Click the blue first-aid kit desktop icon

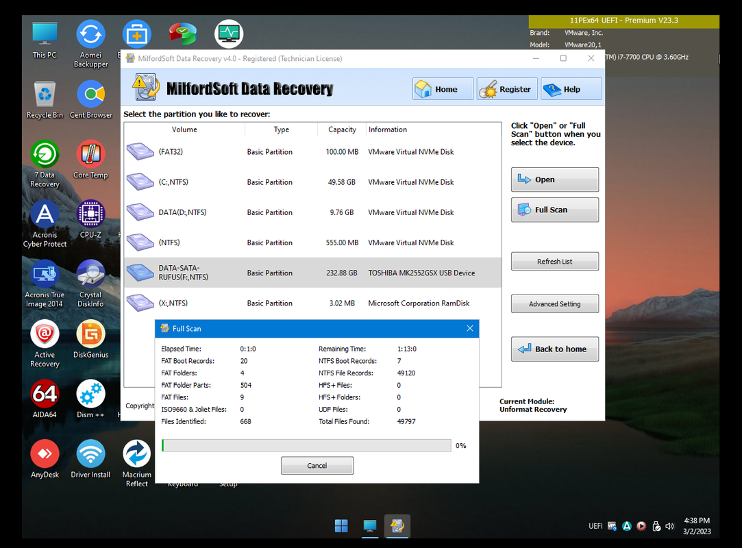click(x=137, y=34)
